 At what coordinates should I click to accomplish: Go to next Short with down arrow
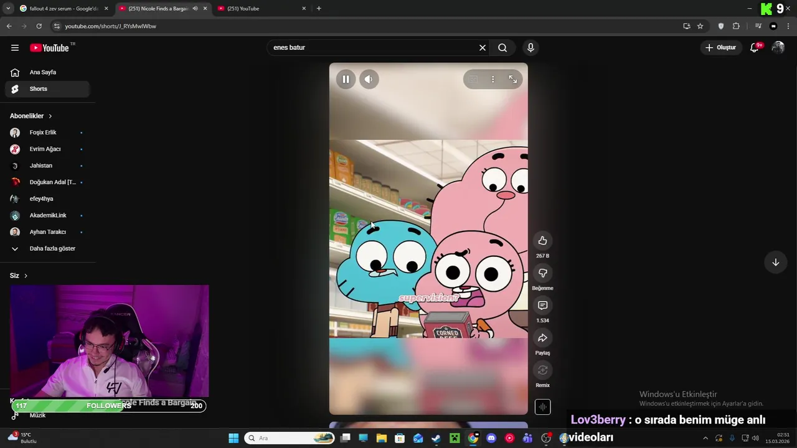coord(775,262)
